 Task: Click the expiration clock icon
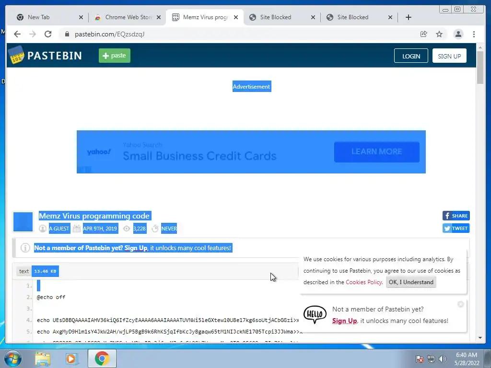point(155,229)
